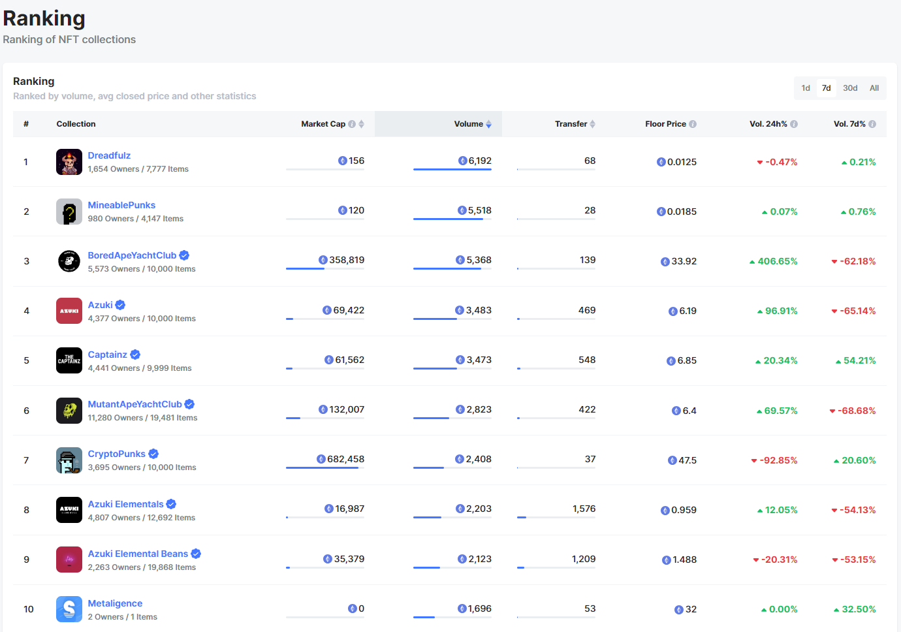Select the 30d time range tab
This screenshot has width=901, height=632.
(850, 88)
